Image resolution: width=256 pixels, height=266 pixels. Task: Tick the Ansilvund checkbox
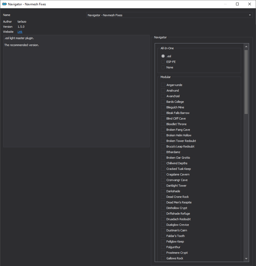[x=163, y=91]
